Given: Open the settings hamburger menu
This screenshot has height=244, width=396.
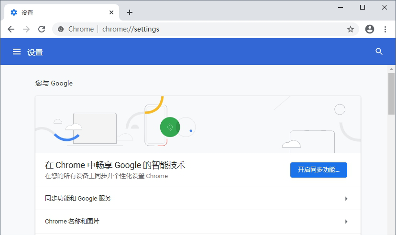Looking at the screenshot, I should pyautogui.click(x=17, y=52).
